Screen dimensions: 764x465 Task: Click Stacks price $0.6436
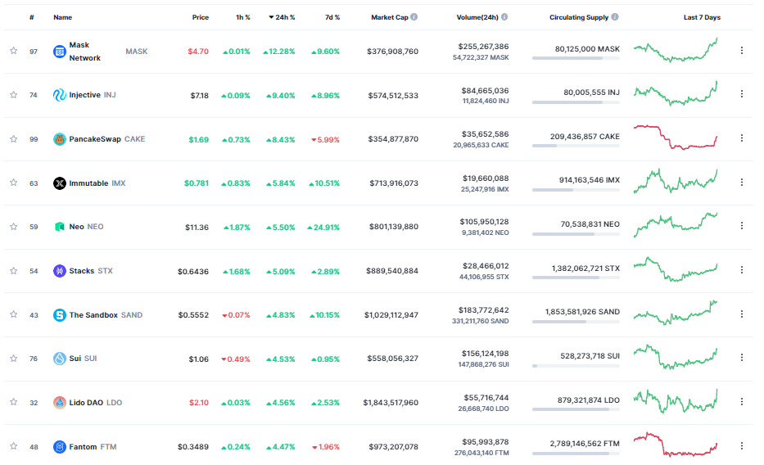pyautogui.click(x=193, y=271)
